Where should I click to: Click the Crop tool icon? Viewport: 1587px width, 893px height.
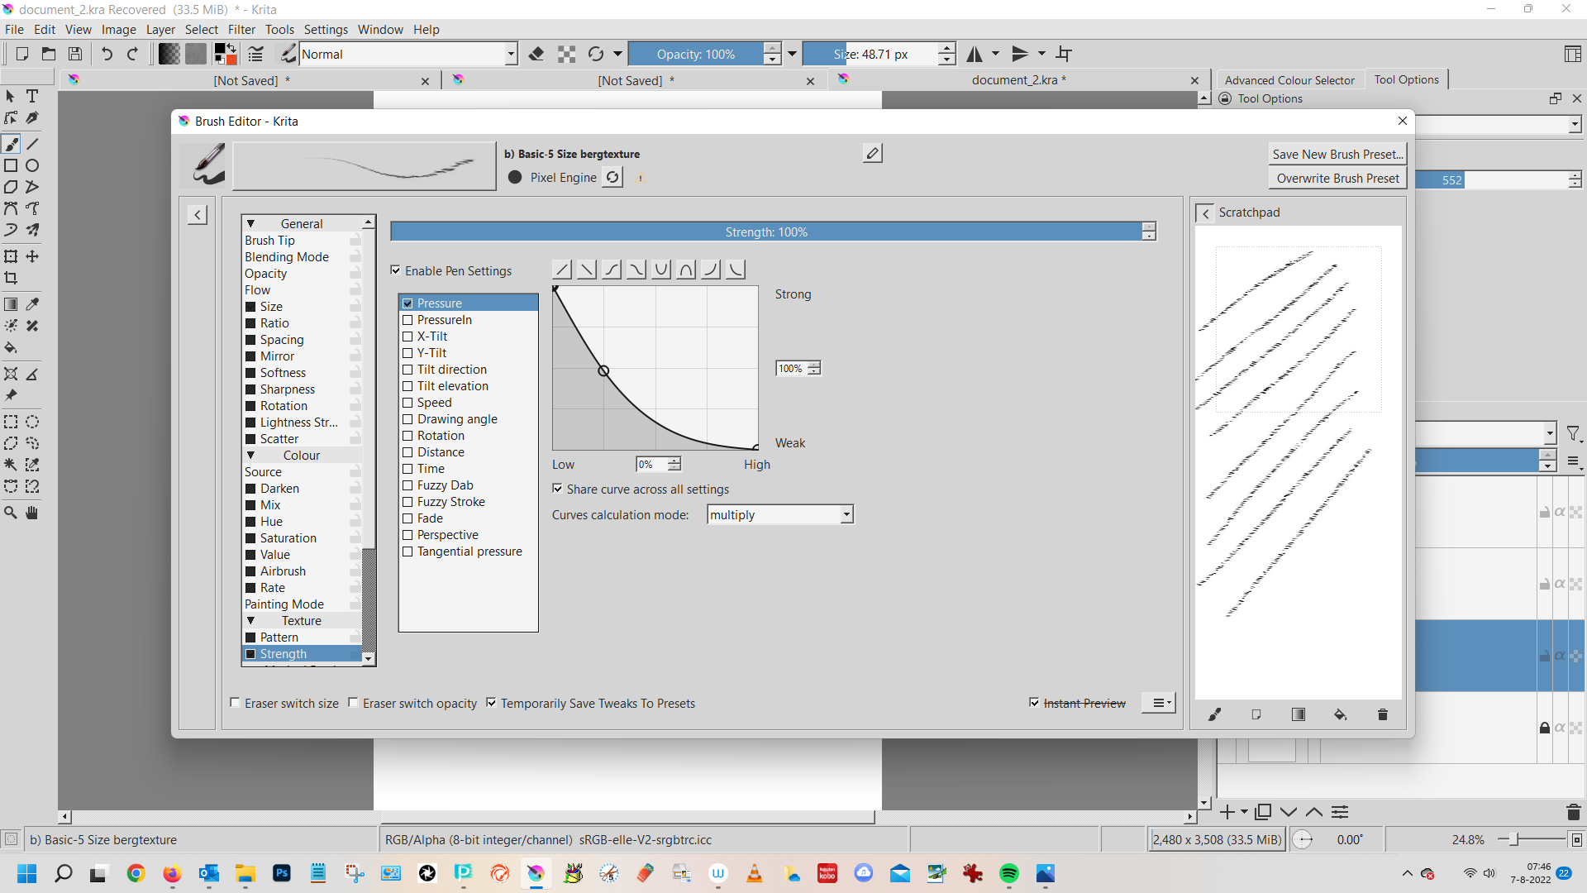pyautogui.click(x=12, y=279)
